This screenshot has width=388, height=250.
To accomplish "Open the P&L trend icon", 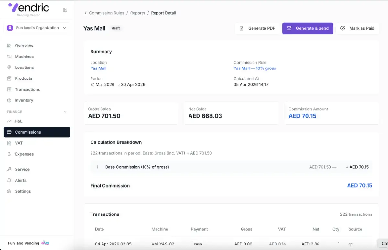I will pyautogui.click(x=9, y=121).
